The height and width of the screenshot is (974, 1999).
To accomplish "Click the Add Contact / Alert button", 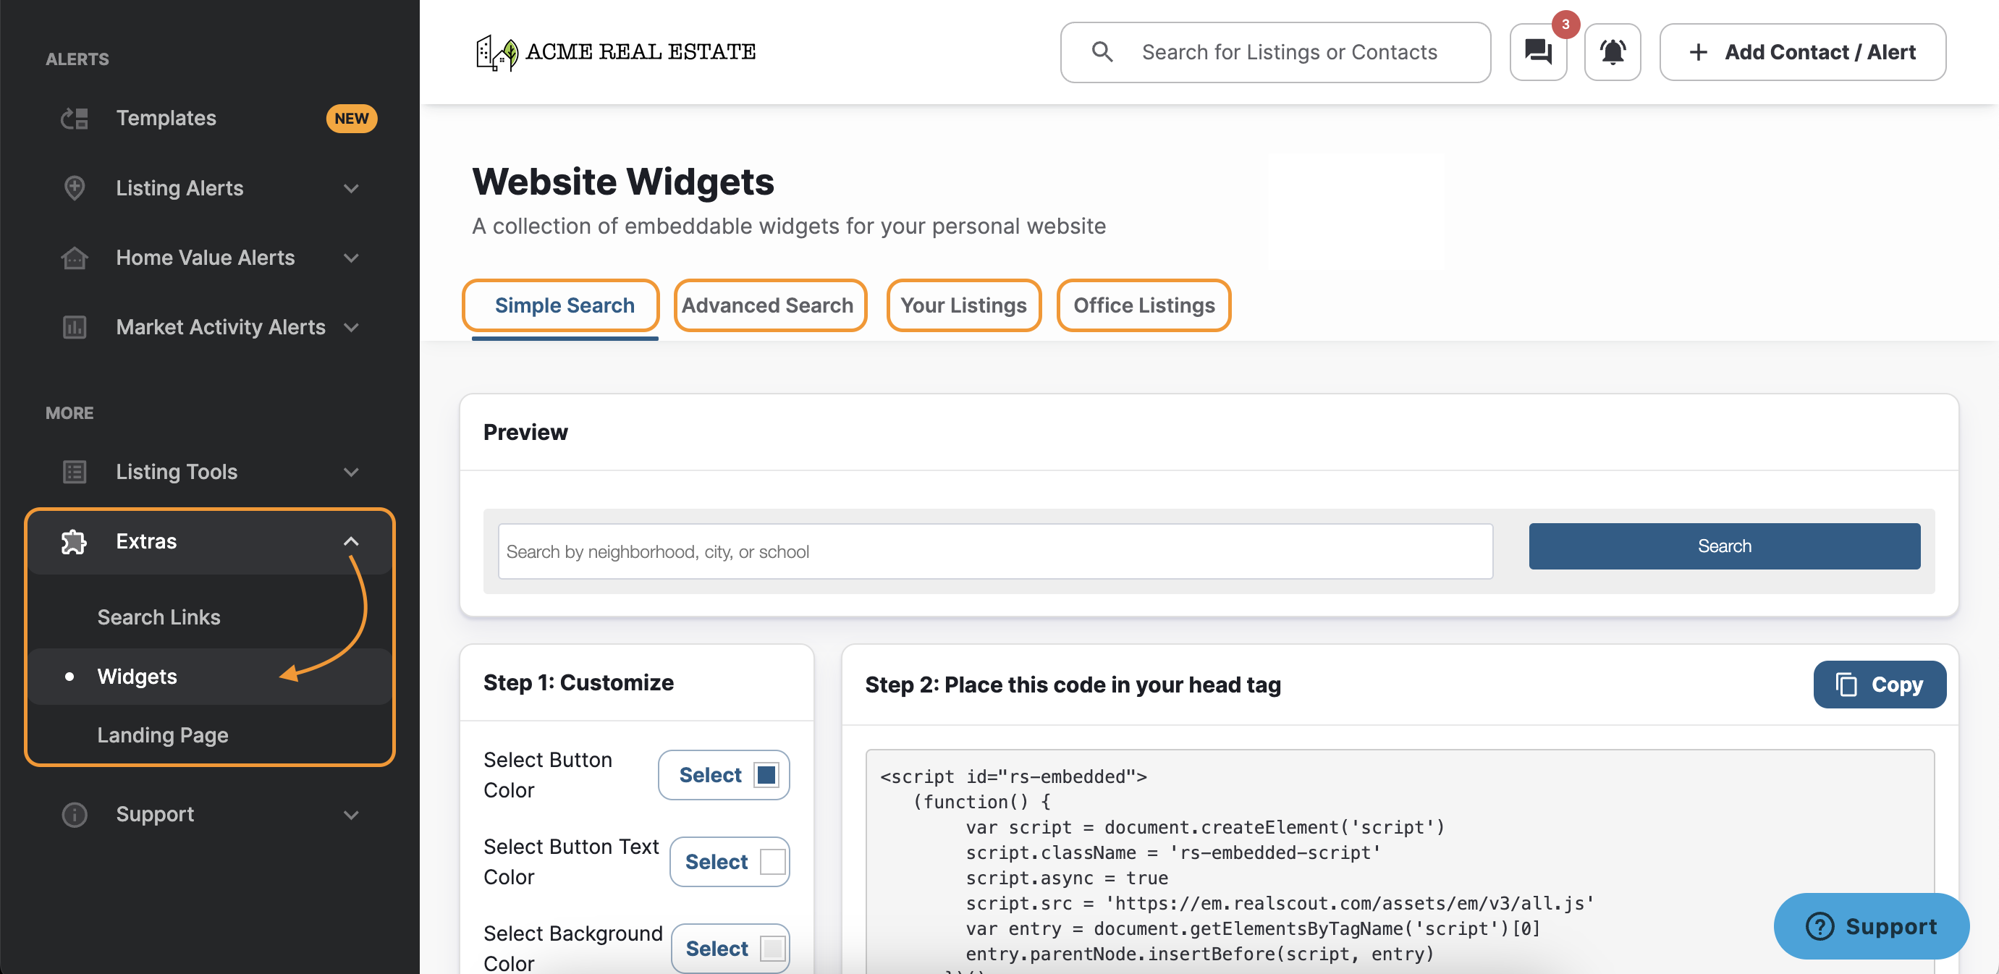I will tap(1803, 52).
